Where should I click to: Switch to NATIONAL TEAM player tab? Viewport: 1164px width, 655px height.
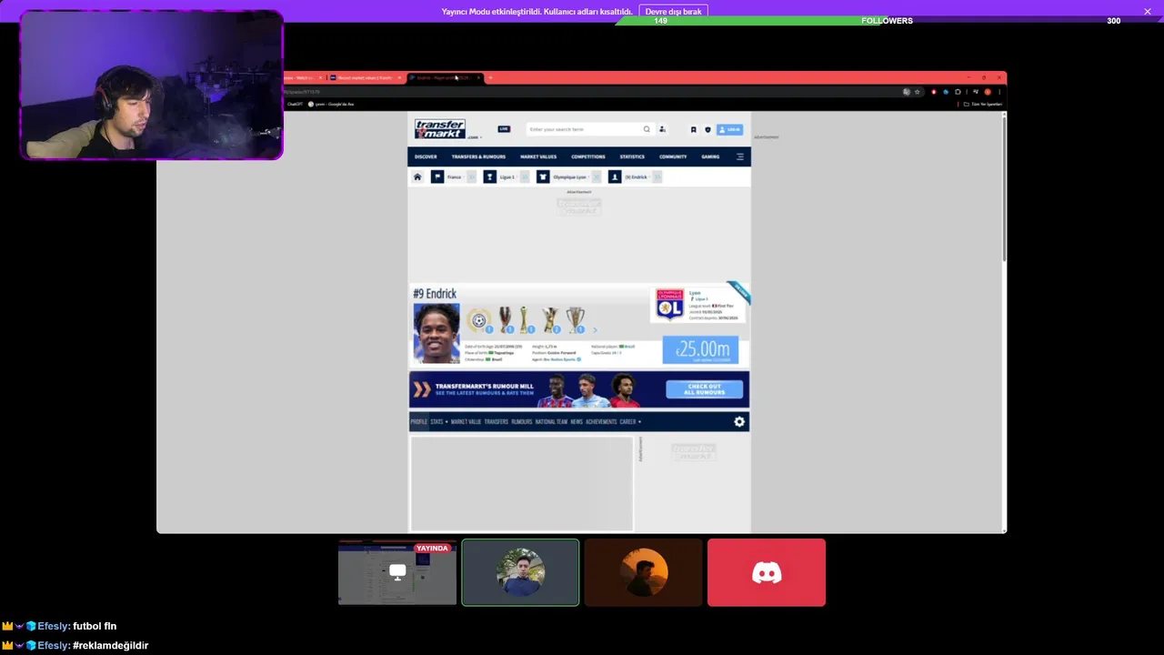click(x=551, y=422)
